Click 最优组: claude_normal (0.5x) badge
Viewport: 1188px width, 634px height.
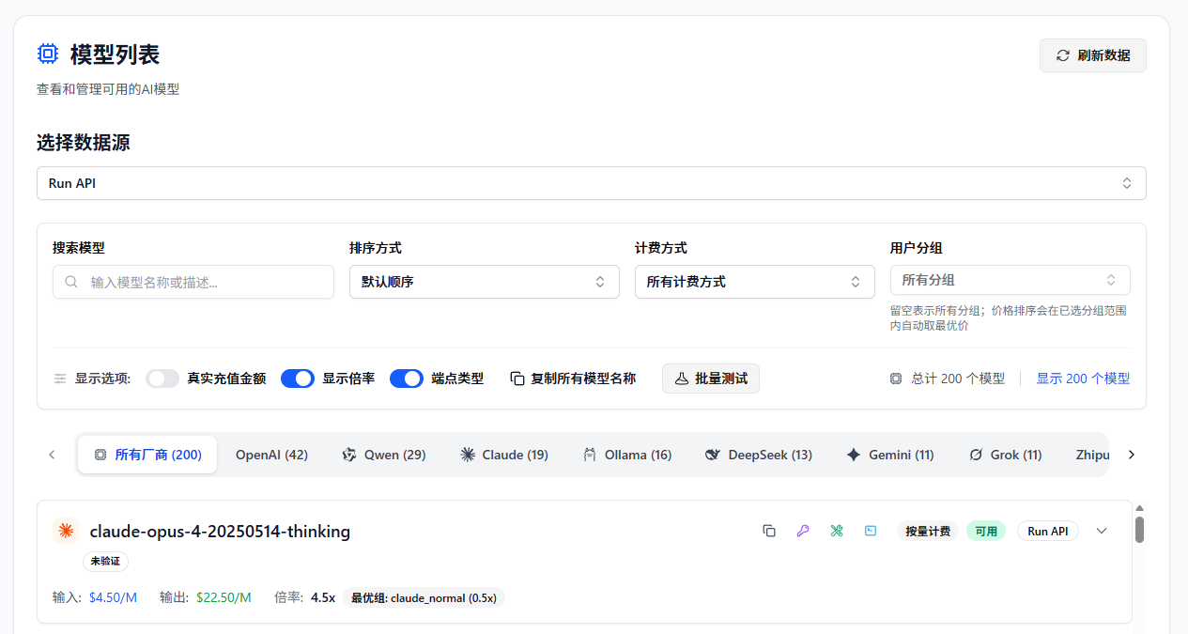424,597
